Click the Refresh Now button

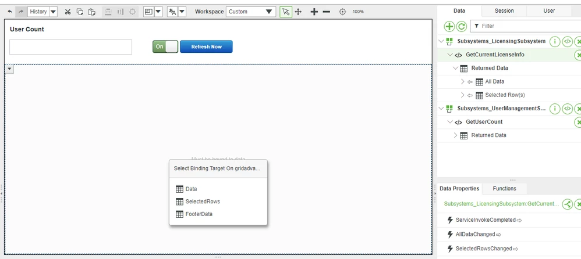click(x=207, y=46)
